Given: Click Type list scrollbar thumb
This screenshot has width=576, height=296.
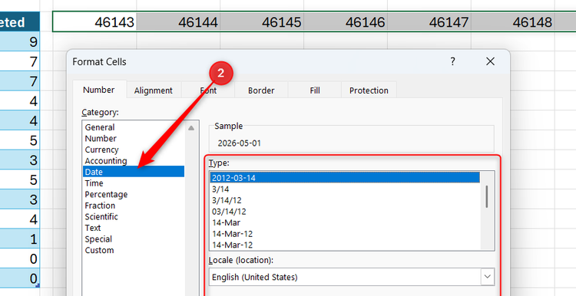Looking at the screenshot, I should coord(487,196).
